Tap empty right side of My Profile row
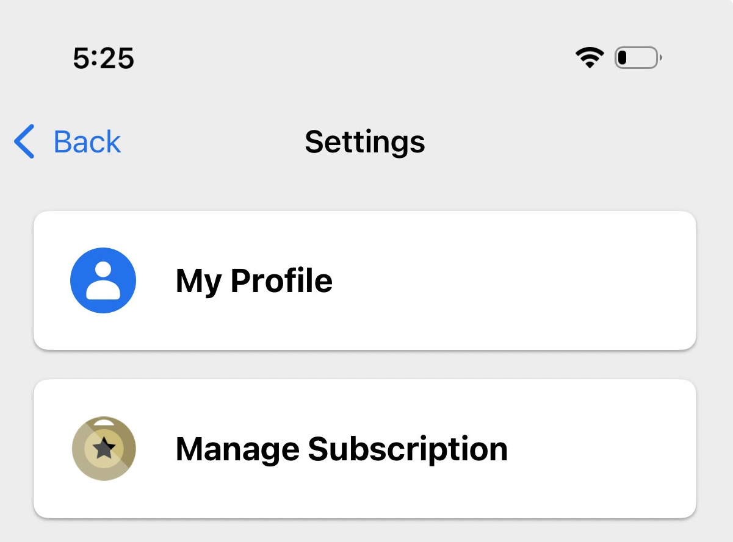Viewport: 733px width, 542px height. 549,281
